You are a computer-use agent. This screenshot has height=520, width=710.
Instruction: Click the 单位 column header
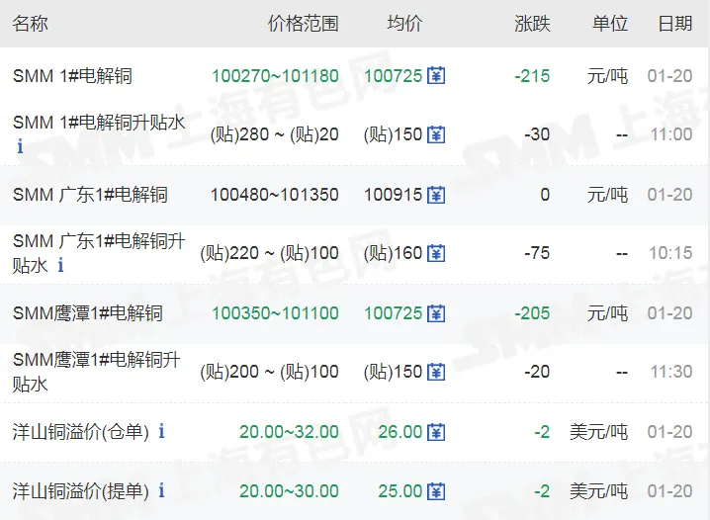(x=610, y=24)
